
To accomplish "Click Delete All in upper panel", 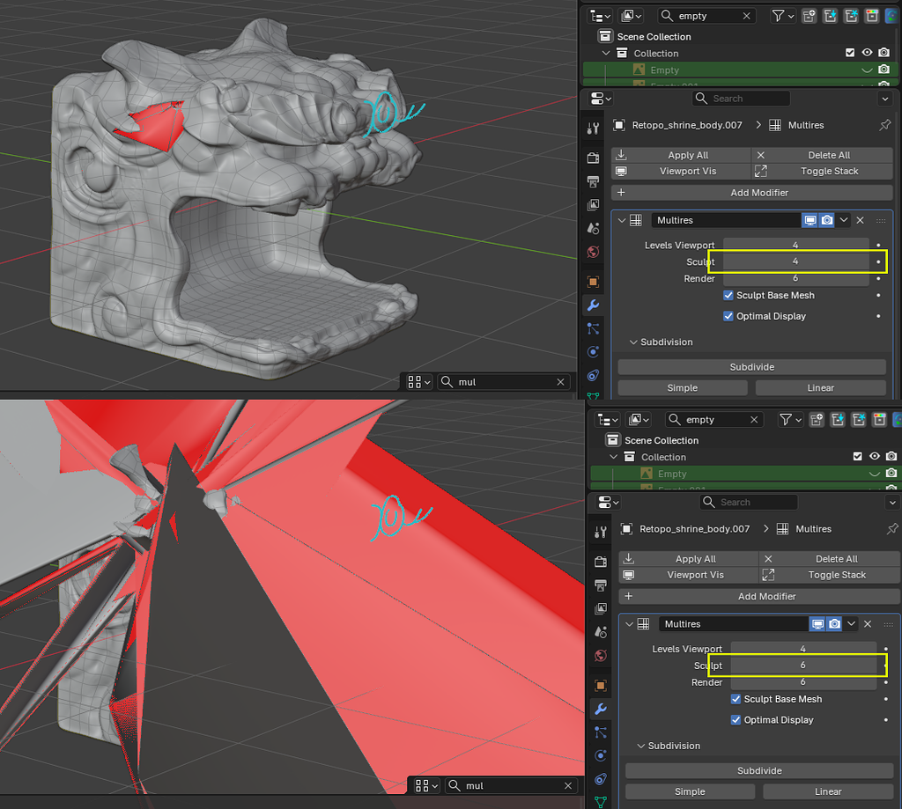I will (822, 155).
